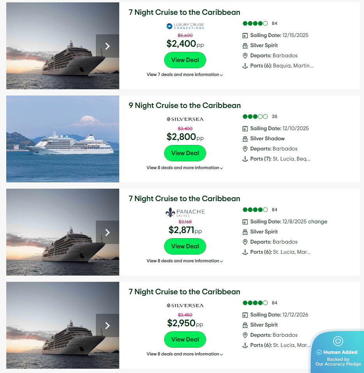This screenshot has width=364, height=373.
Task: Click the next-image arrow on the first cruise photo
Action: (108, 46)
